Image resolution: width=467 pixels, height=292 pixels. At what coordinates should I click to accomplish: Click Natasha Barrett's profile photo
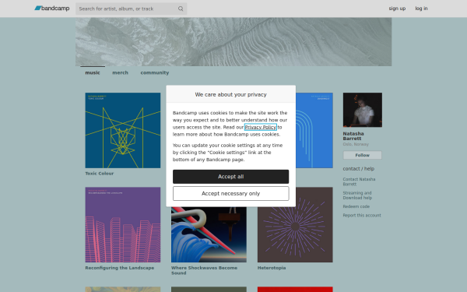[363, 110]
